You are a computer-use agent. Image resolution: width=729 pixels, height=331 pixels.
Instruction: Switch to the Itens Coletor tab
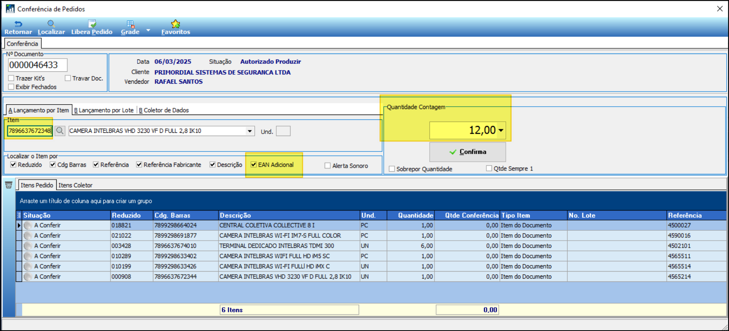(75, 185)
